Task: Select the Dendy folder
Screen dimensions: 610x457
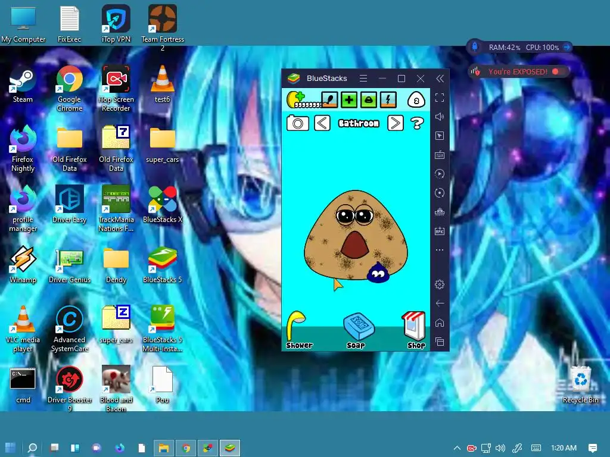Action: pyautogui.click(x=116, y=265)
